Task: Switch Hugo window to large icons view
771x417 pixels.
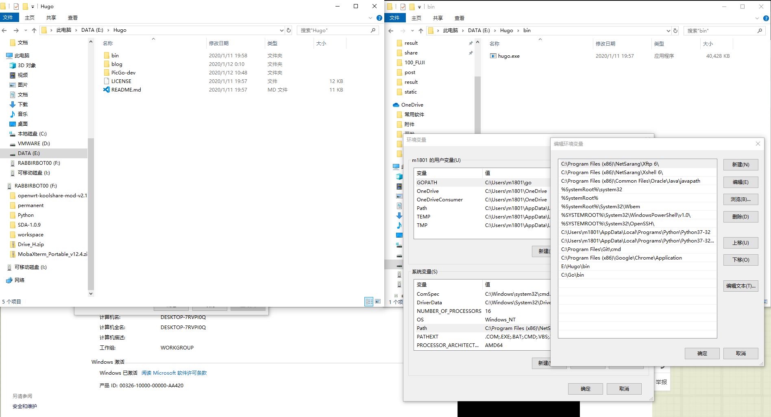Action: pos(378,301)
